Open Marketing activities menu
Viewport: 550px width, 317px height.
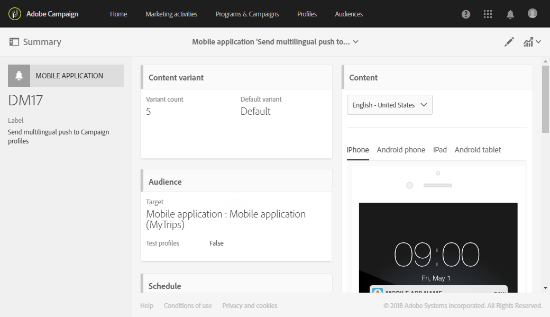point(171,14)
